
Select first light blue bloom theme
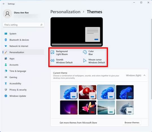click(69, 92)
